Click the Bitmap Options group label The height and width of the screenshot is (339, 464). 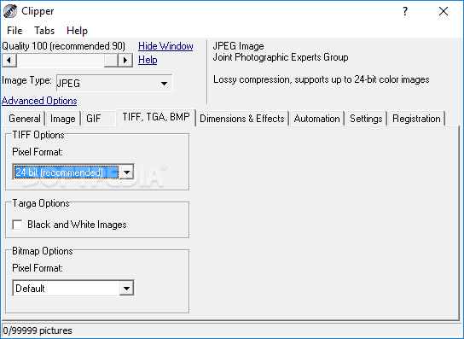tap(43, 251)
